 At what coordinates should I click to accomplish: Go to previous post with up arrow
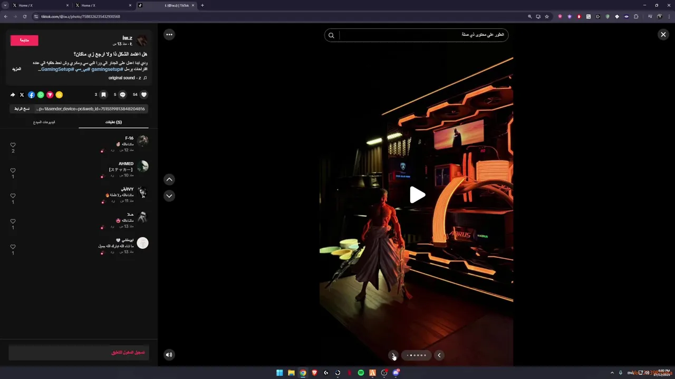pyautogui.click(x=169, y=179)
